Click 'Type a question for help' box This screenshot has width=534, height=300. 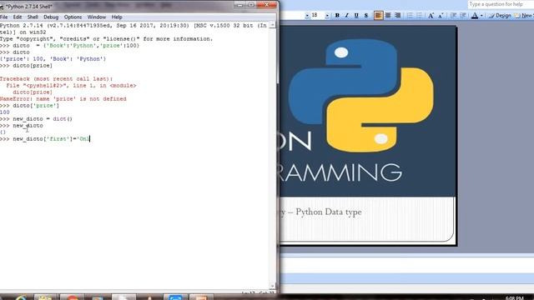501,4
